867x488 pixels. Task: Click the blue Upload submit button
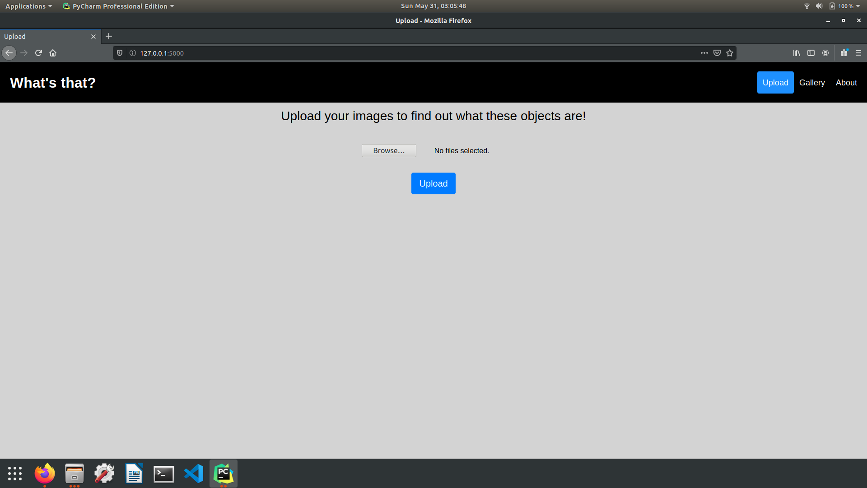point(433,183)
